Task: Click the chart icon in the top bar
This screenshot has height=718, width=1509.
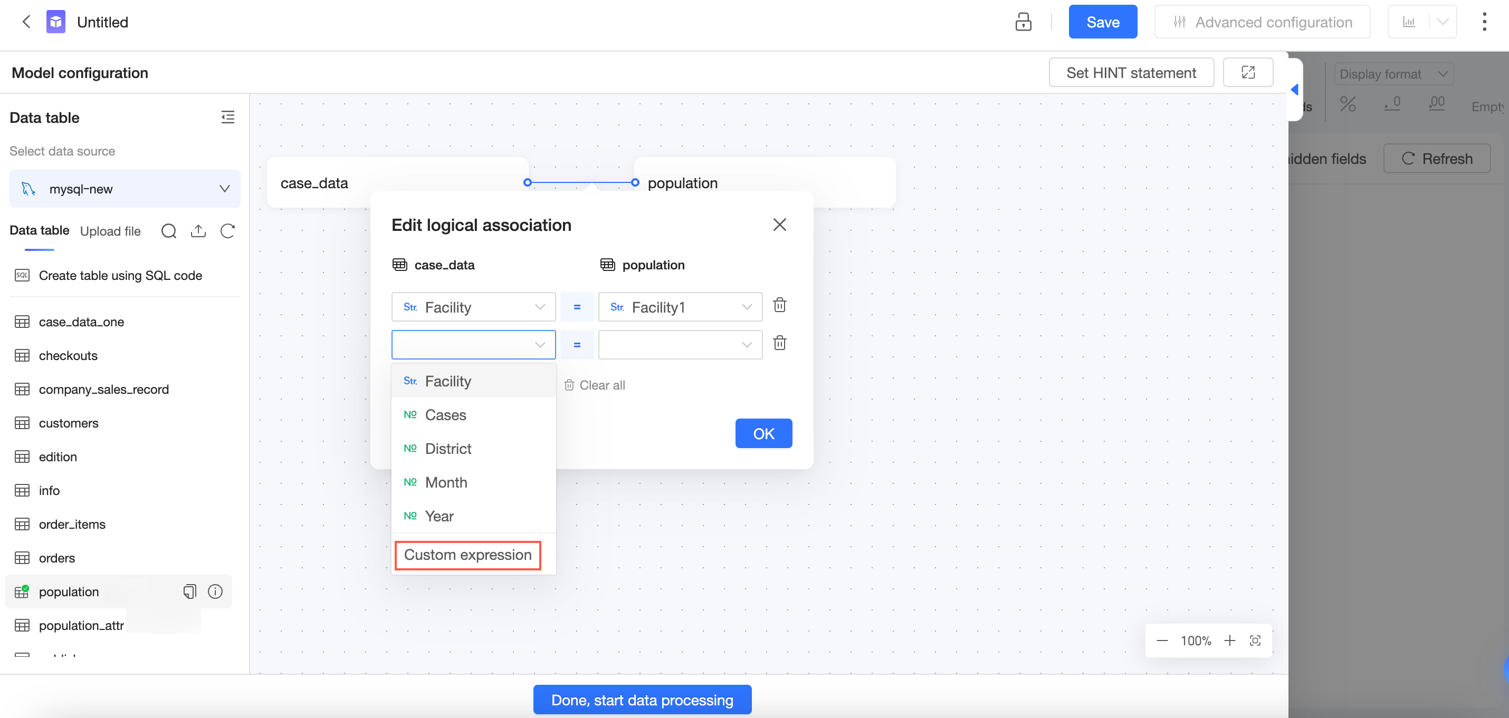Action: tap(1408, 22)
